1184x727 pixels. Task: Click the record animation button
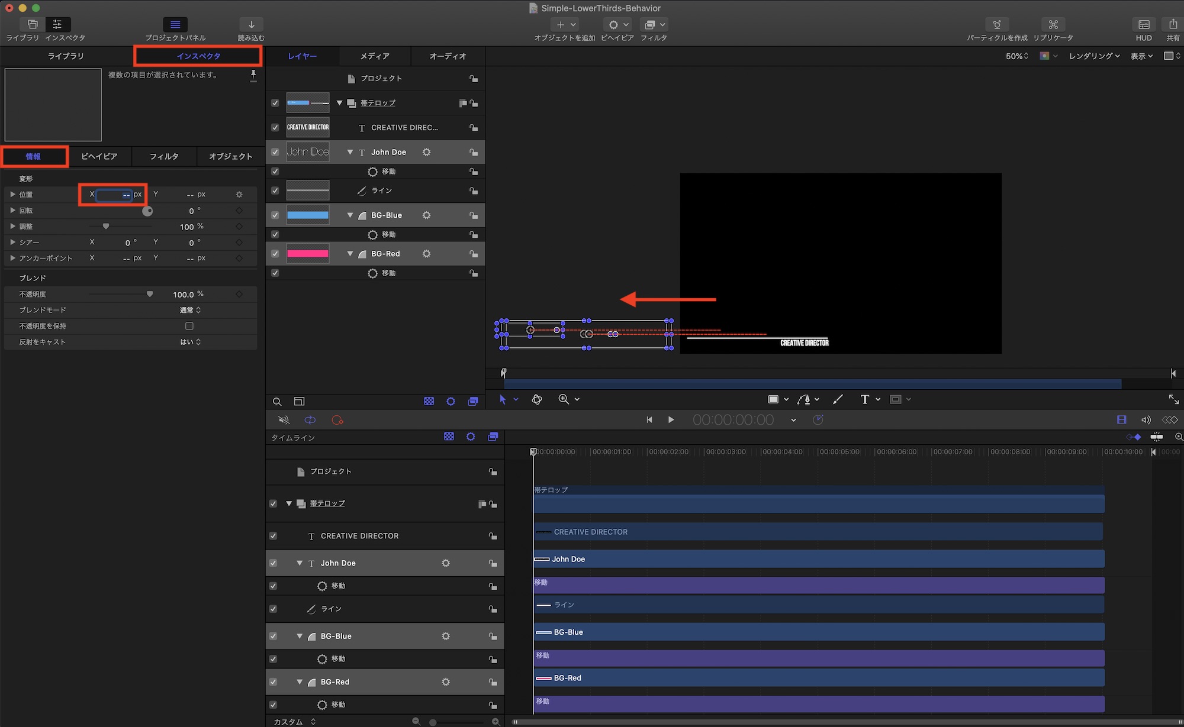point(337,420)
